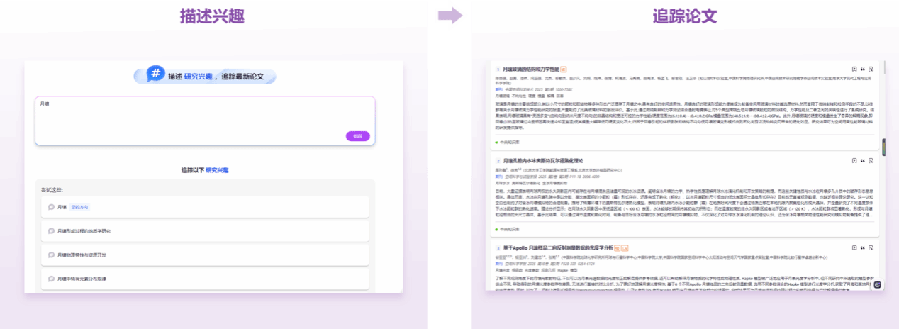Click the chat bubble icon beside 月壤形成过程的地质学研究
This screenshot has height=329, width=899.
(51, 231)
